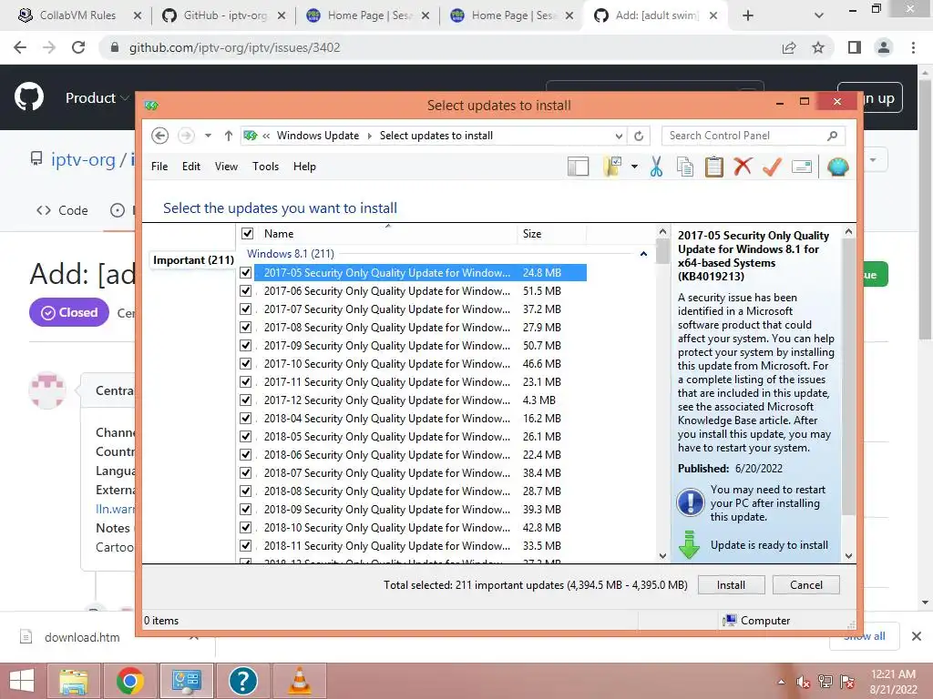Uncheck the 2017-09 Security Only update

(x=245, y=345)
